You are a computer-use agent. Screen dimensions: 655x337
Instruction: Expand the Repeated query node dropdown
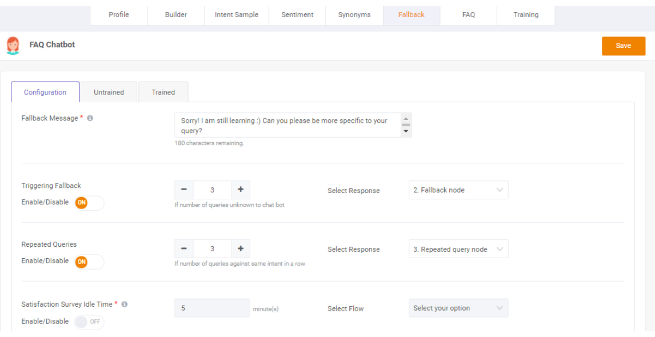pos(458,249)
